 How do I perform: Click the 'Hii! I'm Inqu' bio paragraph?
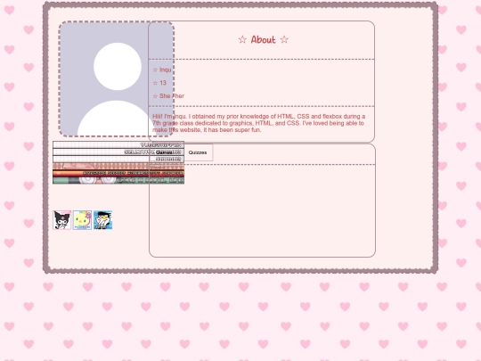[x=259, y=123]
